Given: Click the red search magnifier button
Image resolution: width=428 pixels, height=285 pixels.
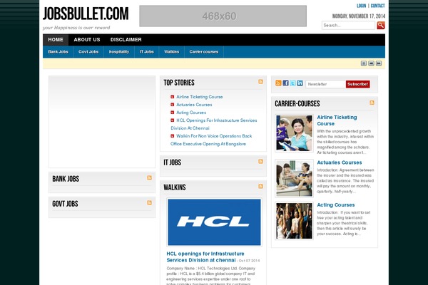Looking at the screenshot, I should 381,26.
